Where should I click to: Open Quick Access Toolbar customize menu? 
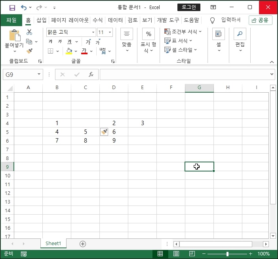[54, 8]
